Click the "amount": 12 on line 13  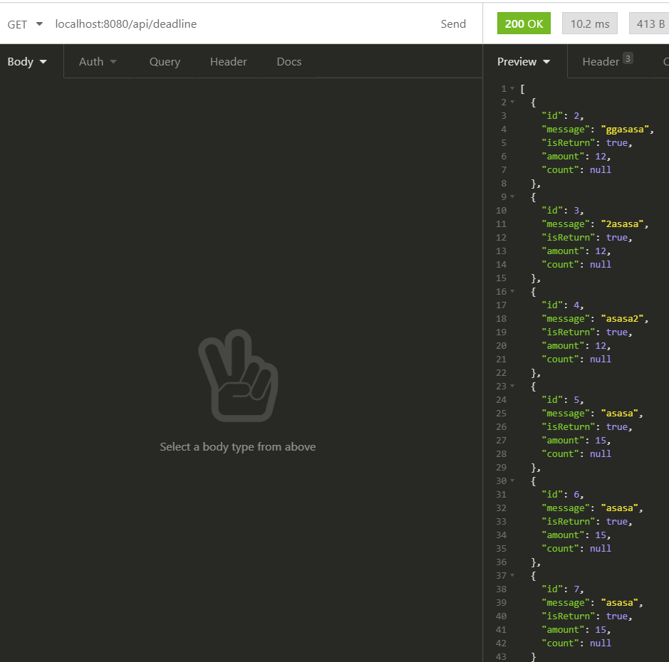[576, 251]
